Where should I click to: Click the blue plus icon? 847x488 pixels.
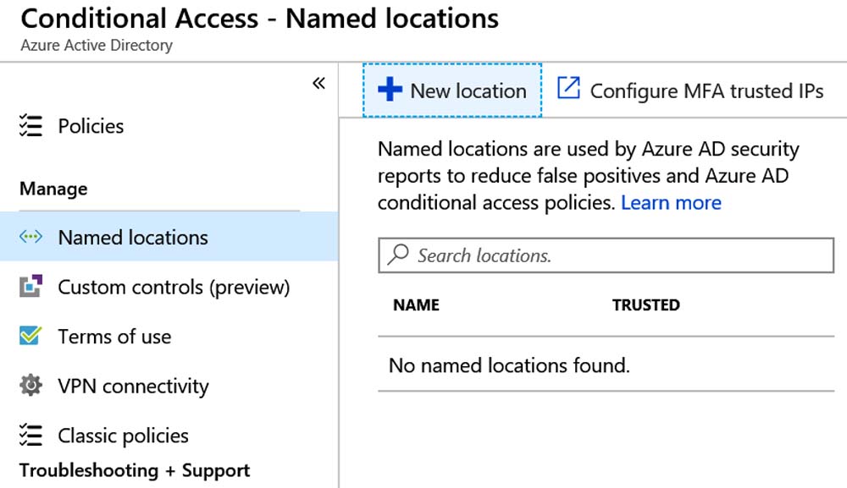390,90
